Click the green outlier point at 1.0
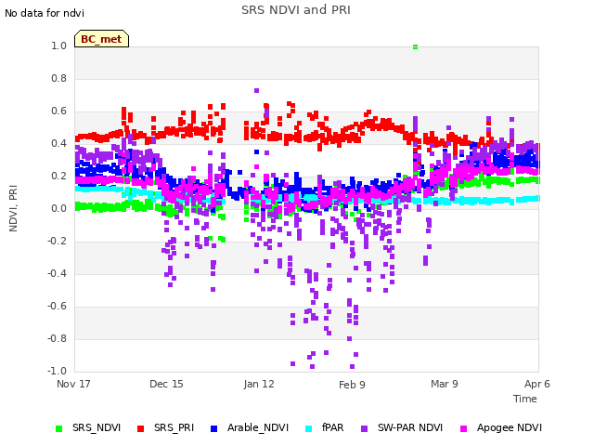This screenshot has height=446, width=594. [x=415, y=47]
